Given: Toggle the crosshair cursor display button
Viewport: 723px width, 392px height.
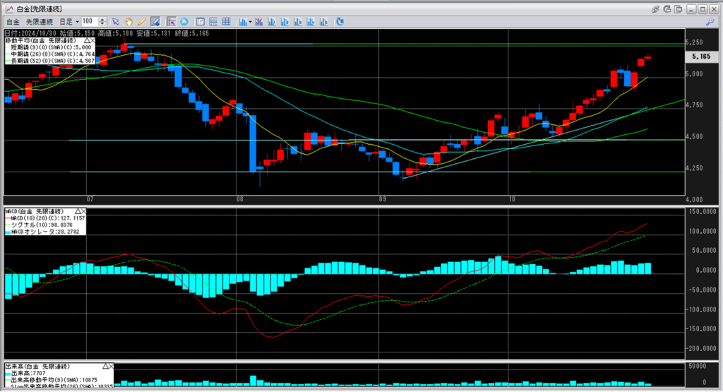Looking at the screenshot, I should coord(171,22).
